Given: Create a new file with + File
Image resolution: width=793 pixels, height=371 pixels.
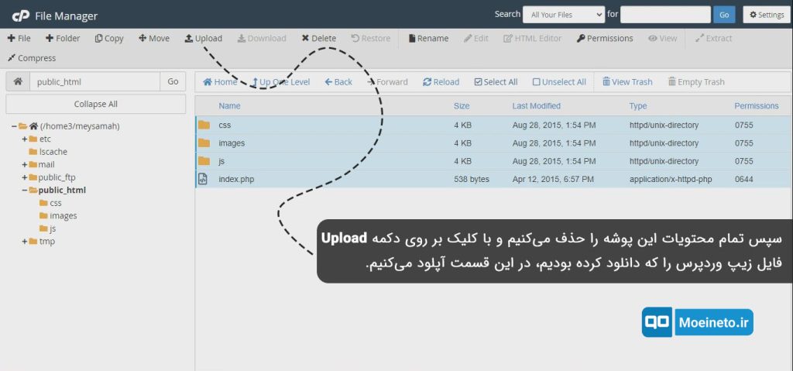Looking at the screenshot, I should [x=19, y=39].
